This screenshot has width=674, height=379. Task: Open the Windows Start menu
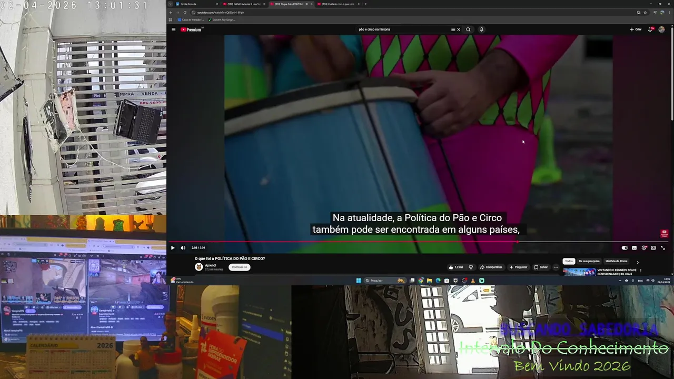359,281
